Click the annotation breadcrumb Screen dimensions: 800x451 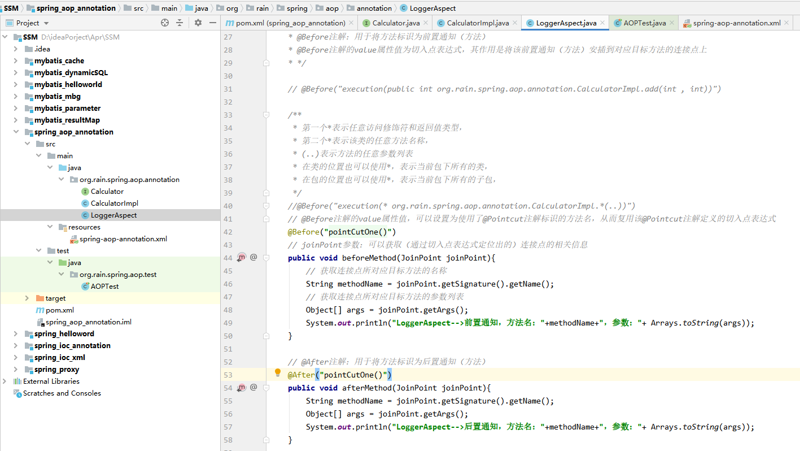tap(369, 8)
